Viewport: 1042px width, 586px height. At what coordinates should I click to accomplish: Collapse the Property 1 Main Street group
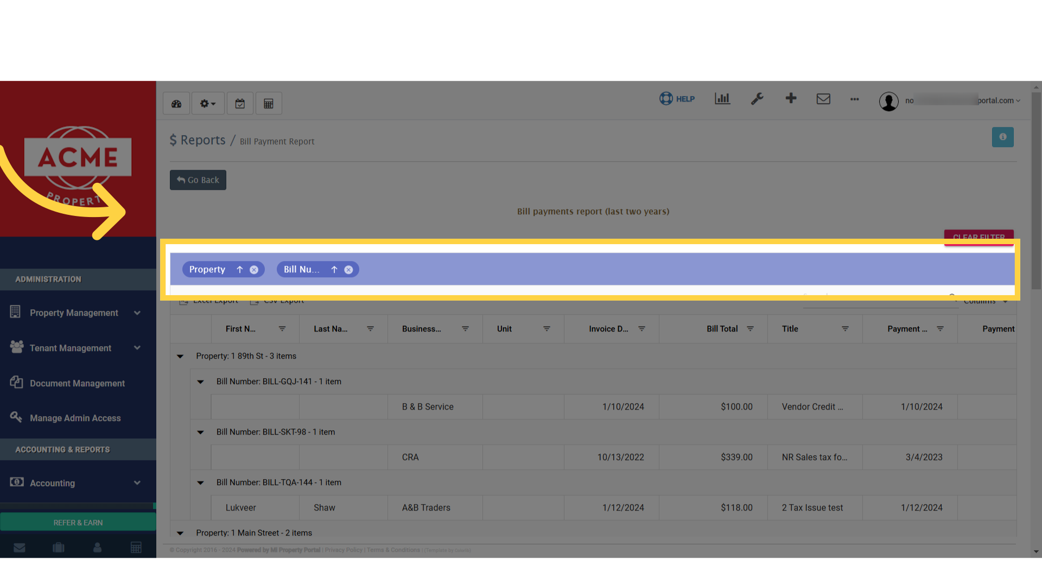[180, 533]
